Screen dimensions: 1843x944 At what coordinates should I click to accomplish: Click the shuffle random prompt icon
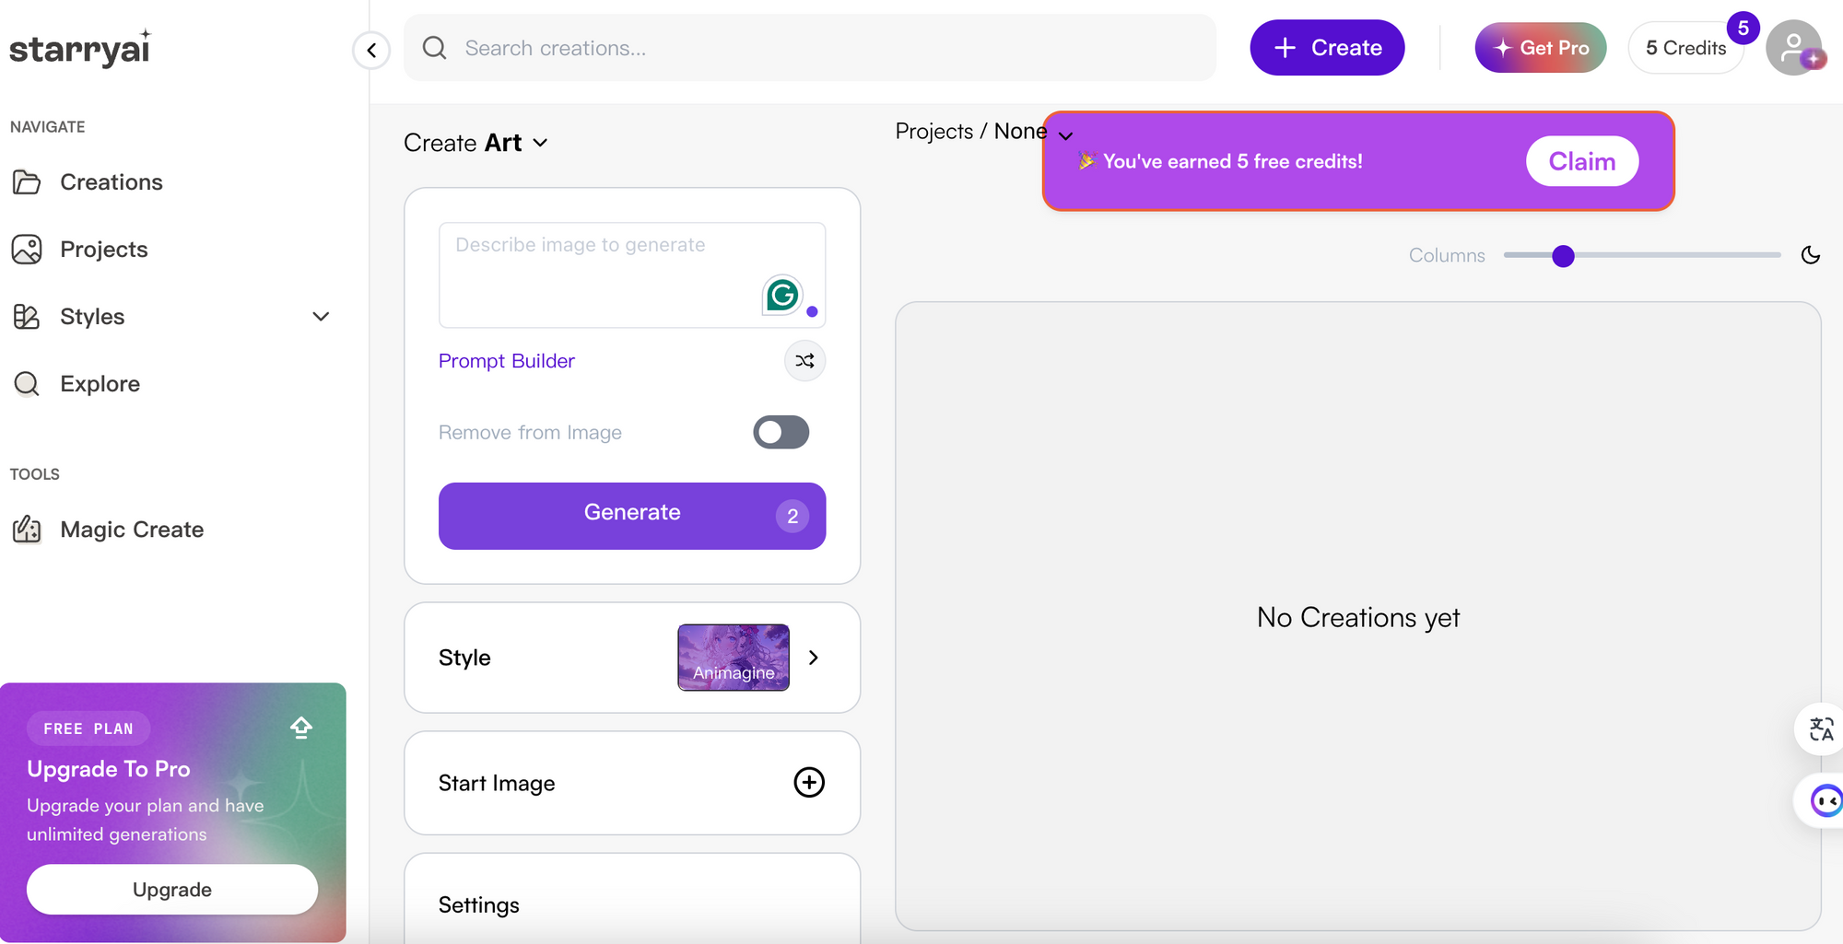[804, 361]
